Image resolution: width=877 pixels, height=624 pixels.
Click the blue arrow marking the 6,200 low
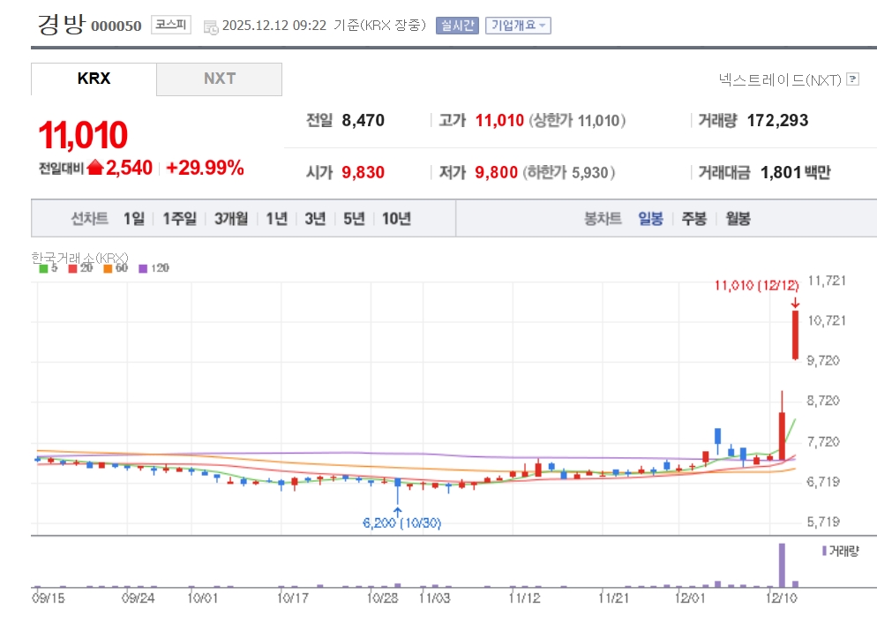point(398,510)
